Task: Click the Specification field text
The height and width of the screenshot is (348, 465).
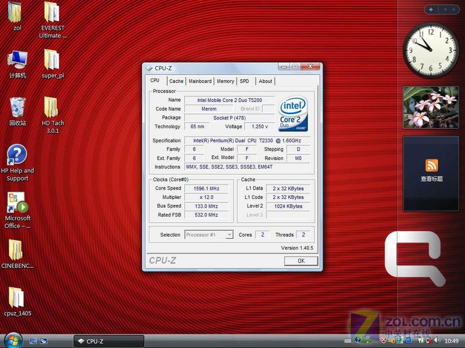Action: pyautogui.click(x=247, y=140)
